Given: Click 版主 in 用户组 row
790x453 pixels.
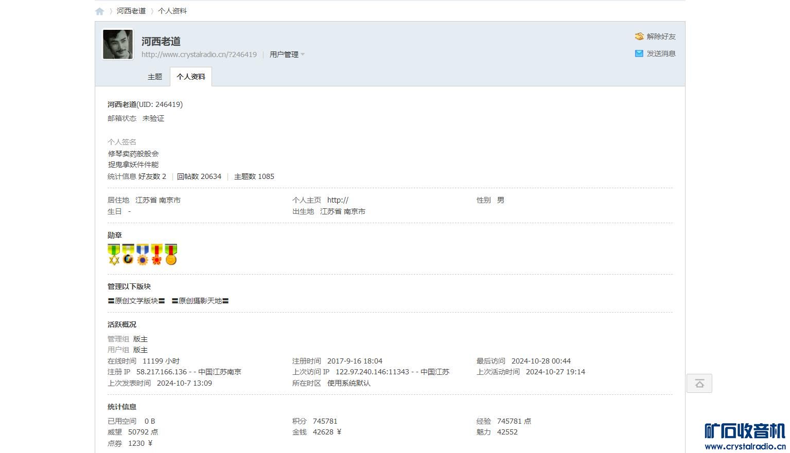Looking at the screenshot, I should [x=141, y=350].
